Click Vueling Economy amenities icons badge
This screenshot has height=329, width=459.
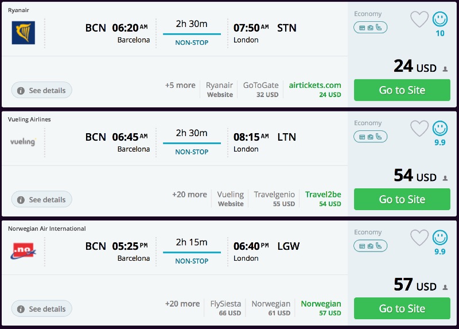pos(370,136)
